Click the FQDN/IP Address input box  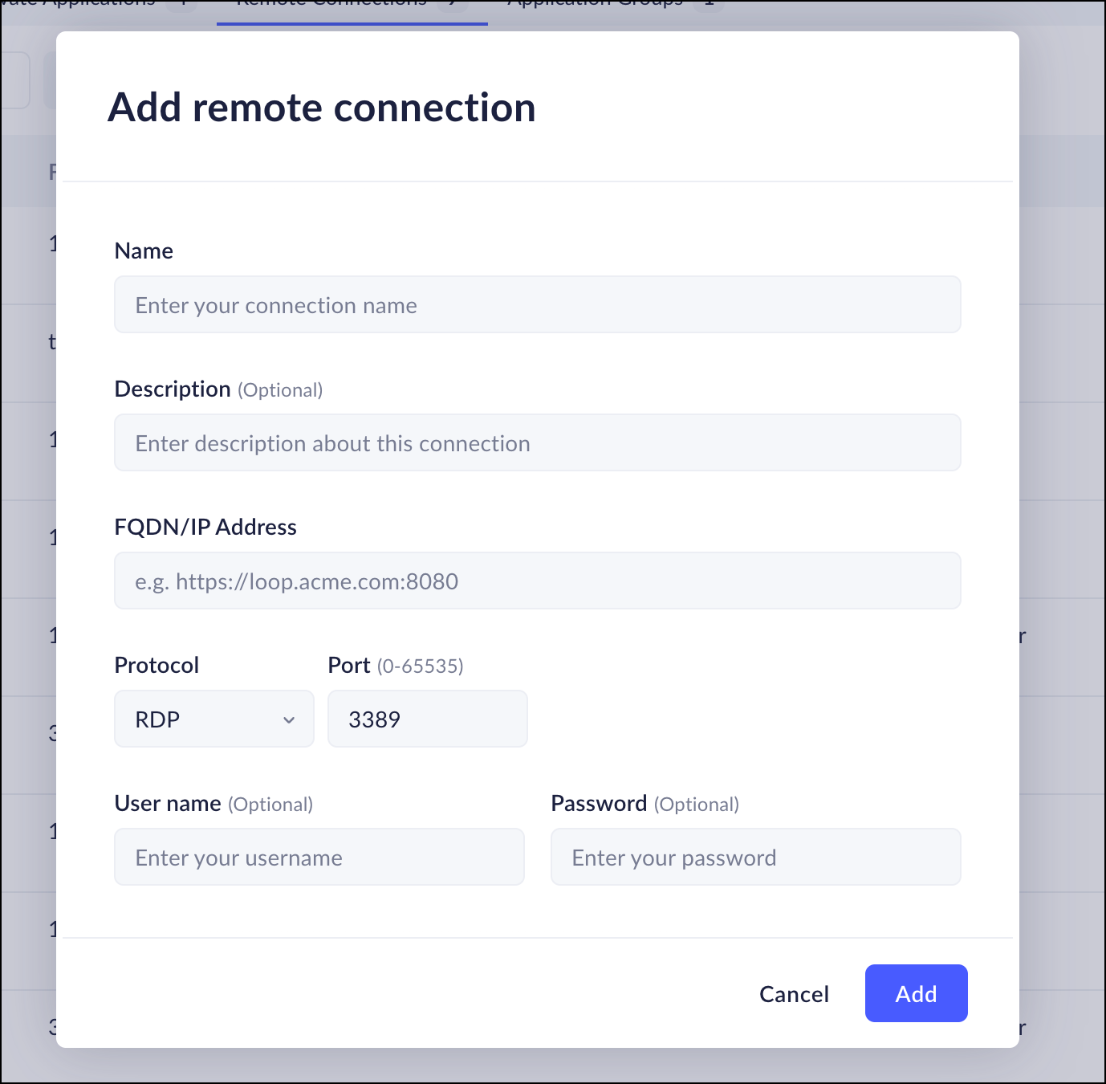click(537, 581)
